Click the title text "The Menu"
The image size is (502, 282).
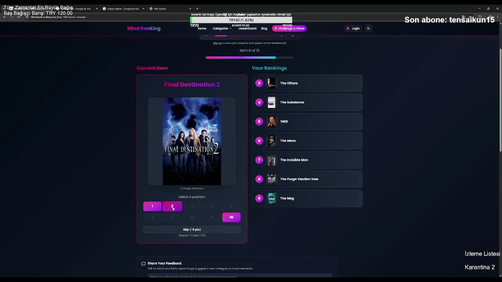click(x=288, y=141)
